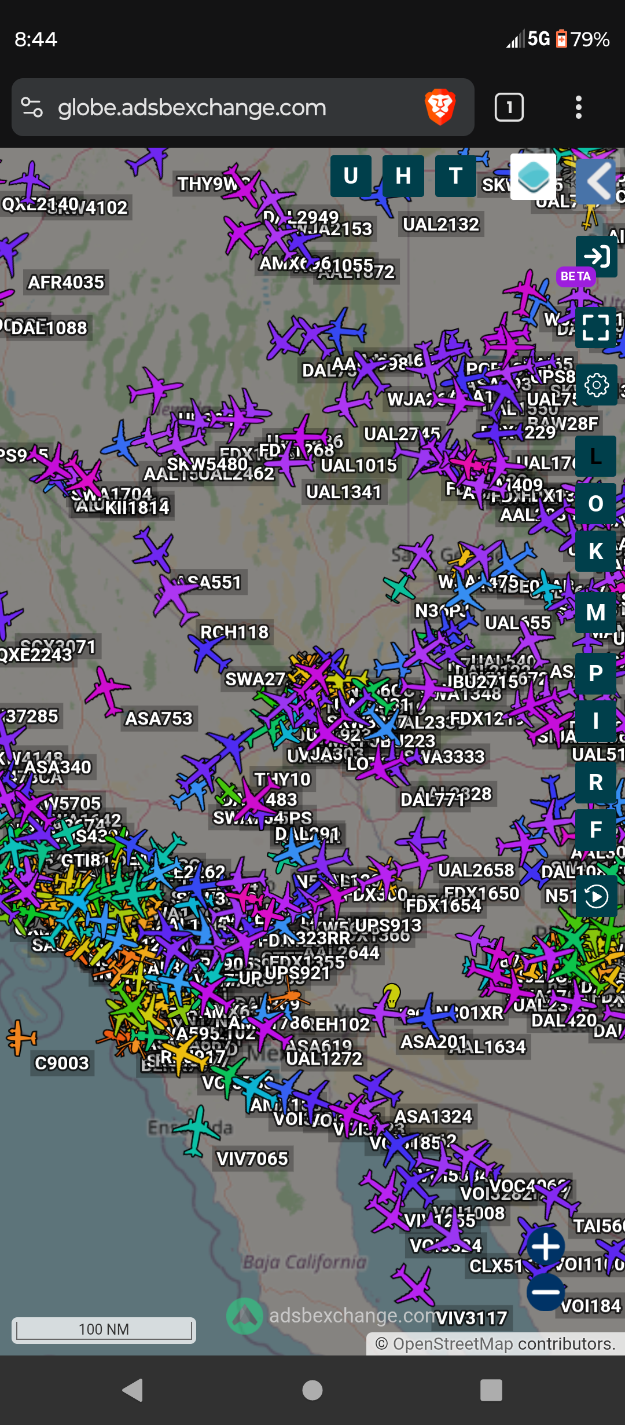The image size is (625, 1425).
Task: Expand the sidebar with the chevron arrow
Action: (597, 181)
